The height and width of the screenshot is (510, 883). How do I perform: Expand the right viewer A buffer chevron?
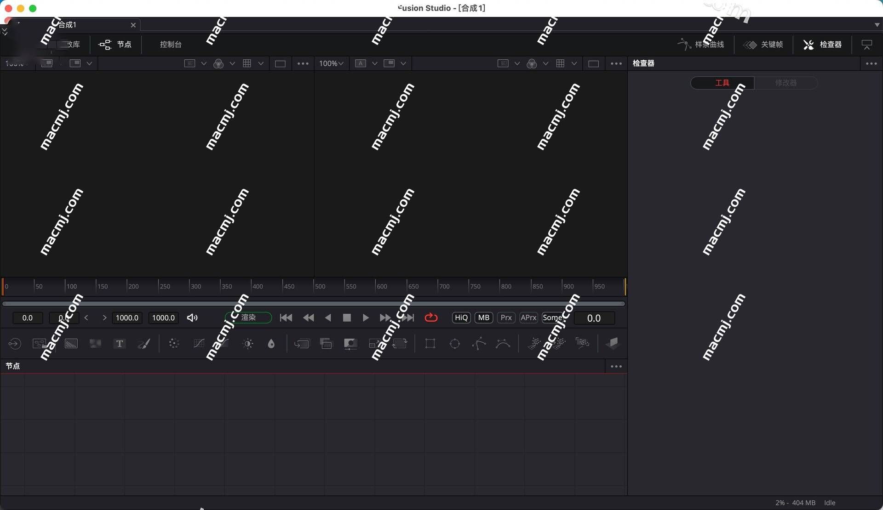click(375, 63)
